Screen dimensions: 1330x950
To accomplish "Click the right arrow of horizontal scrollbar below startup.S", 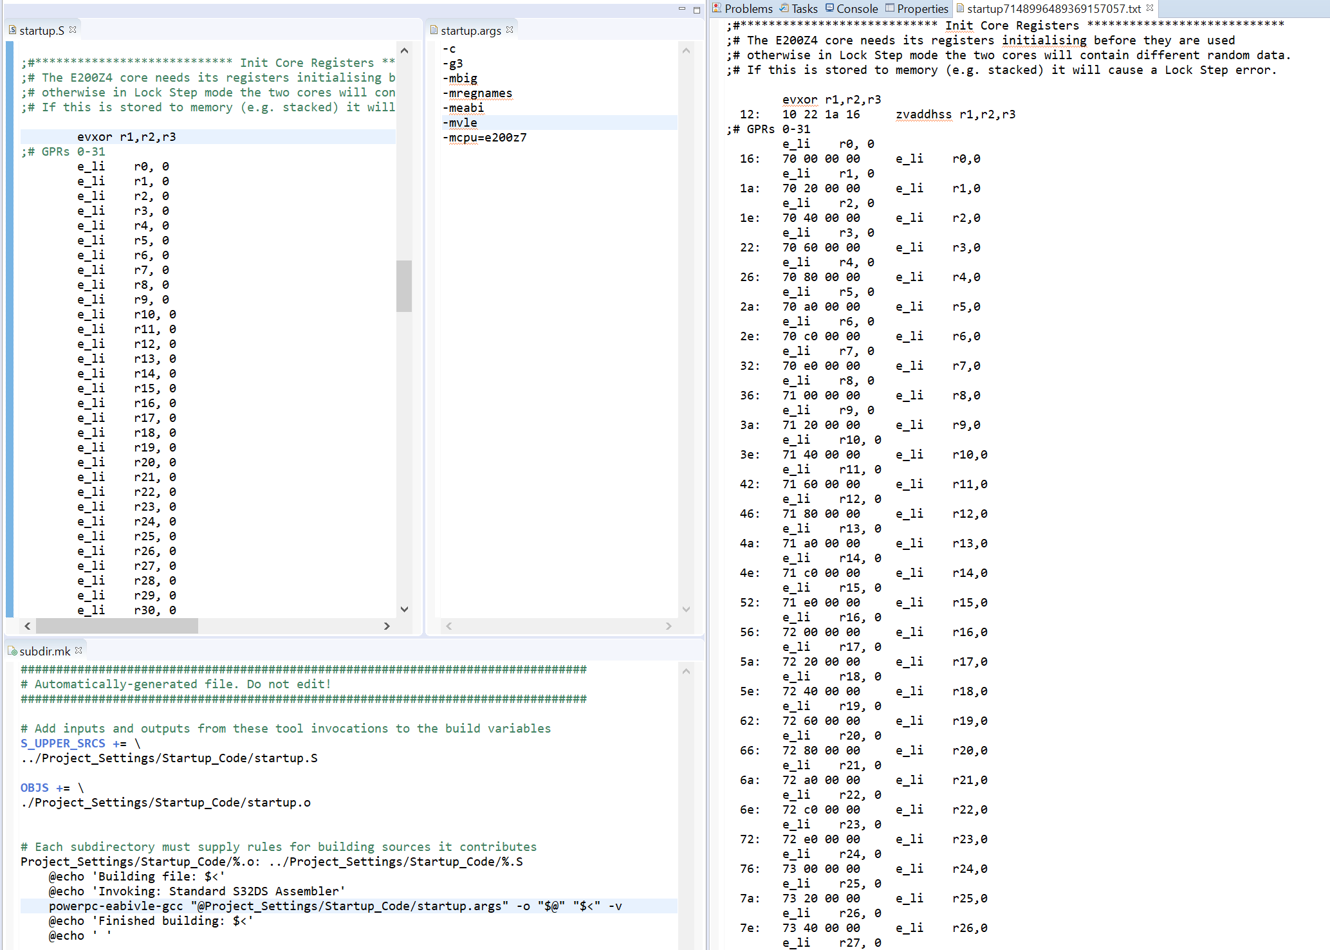I will [x=387, y=626].
